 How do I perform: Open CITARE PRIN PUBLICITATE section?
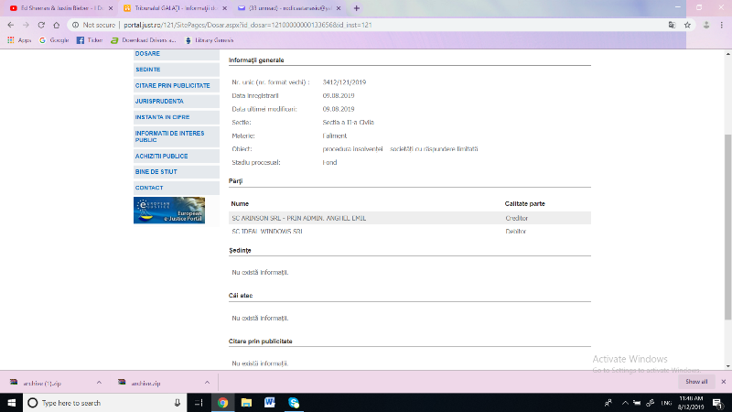tap(176, 86)
